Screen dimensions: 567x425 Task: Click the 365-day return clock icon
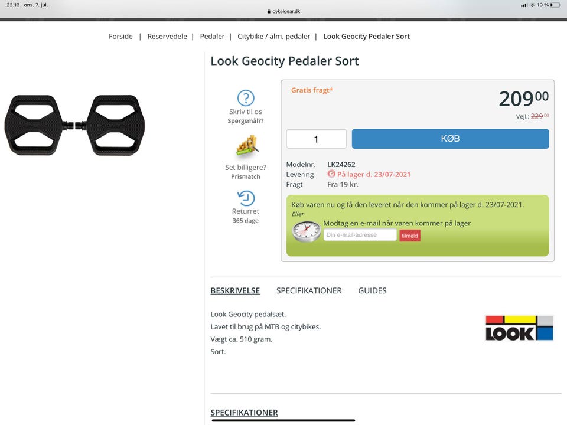point(246,198)
